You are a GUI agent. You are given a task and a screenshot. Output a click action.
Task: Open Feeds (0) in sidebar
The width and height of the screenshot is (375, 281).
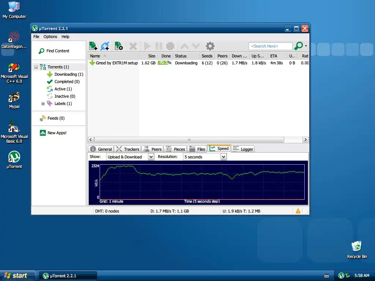click(52, 118)
